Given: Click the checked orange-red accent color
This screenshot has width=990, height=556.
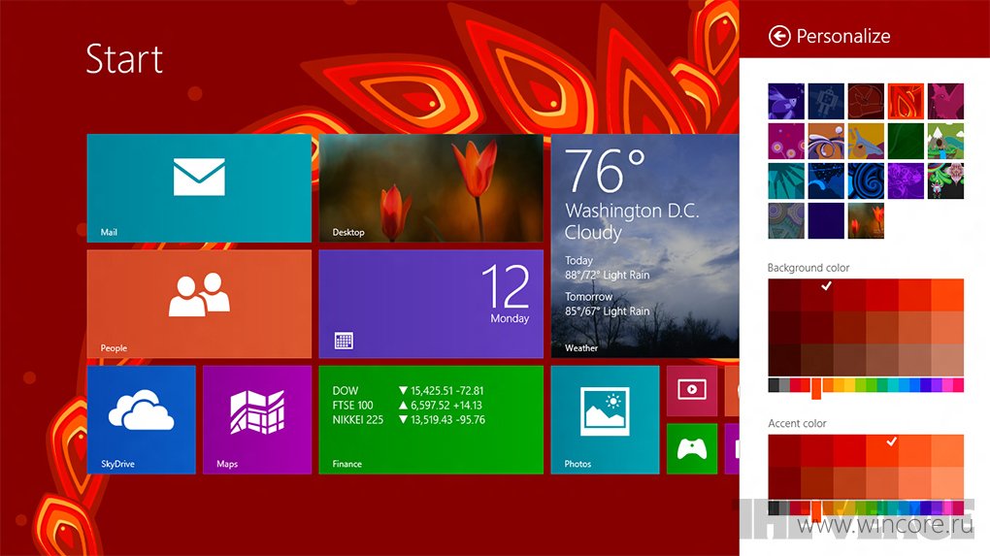Looking at the screenshot, I should pos(882,450).
